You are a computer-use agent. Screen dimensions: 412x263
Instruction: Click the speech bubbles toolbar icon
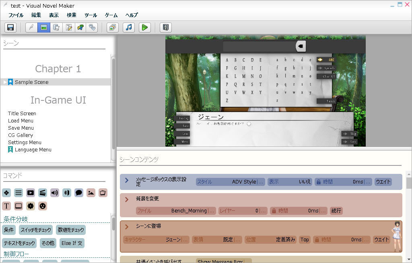[92, 27]
